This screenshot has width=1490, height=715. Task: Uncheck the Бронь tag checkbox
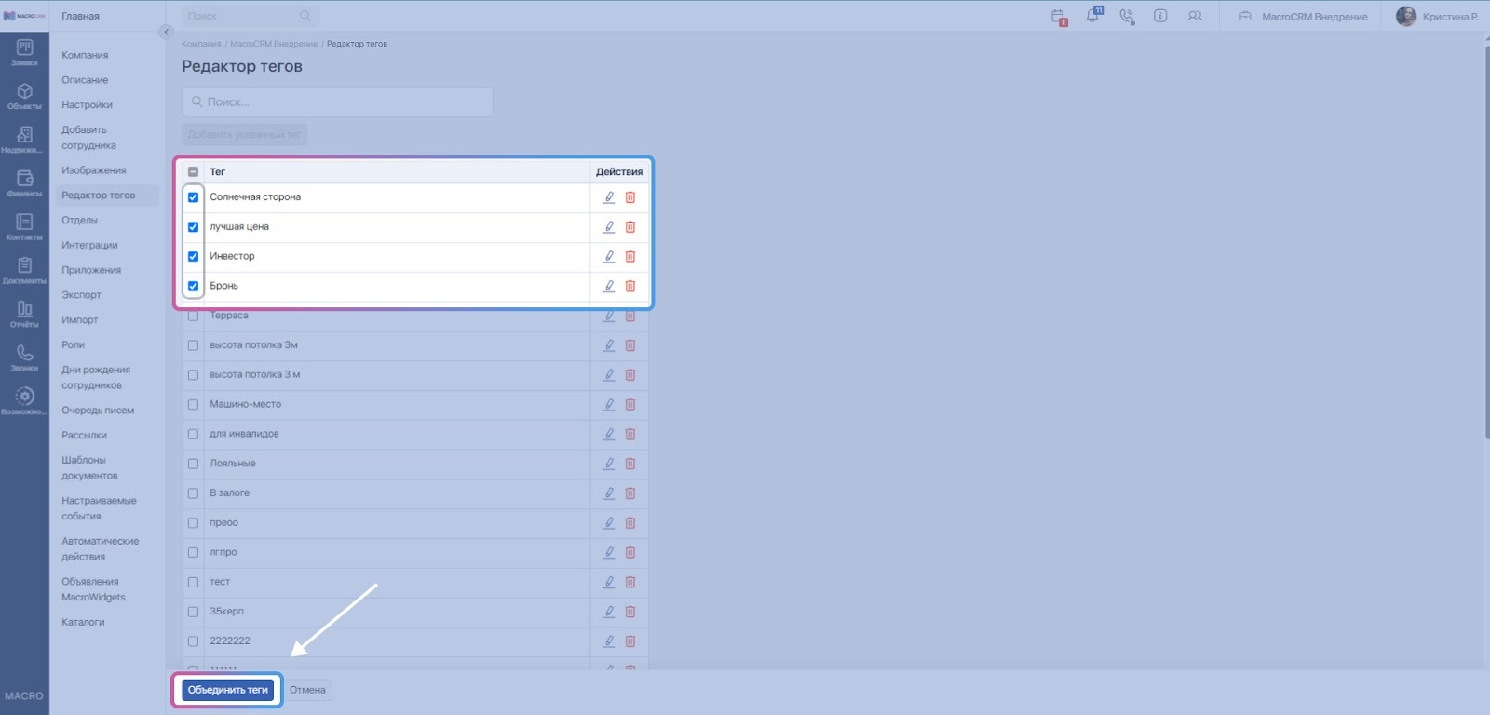click(194, 286)
